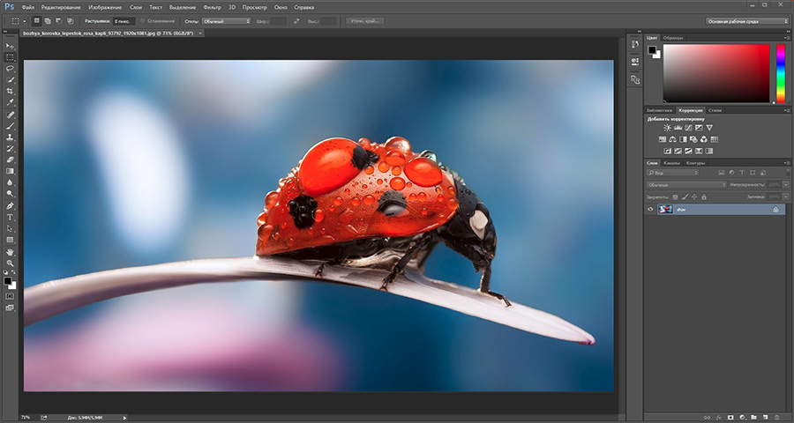794x423 pixels.
Task: Select the Eyedropper tool
Action: (x=10, y=103)
